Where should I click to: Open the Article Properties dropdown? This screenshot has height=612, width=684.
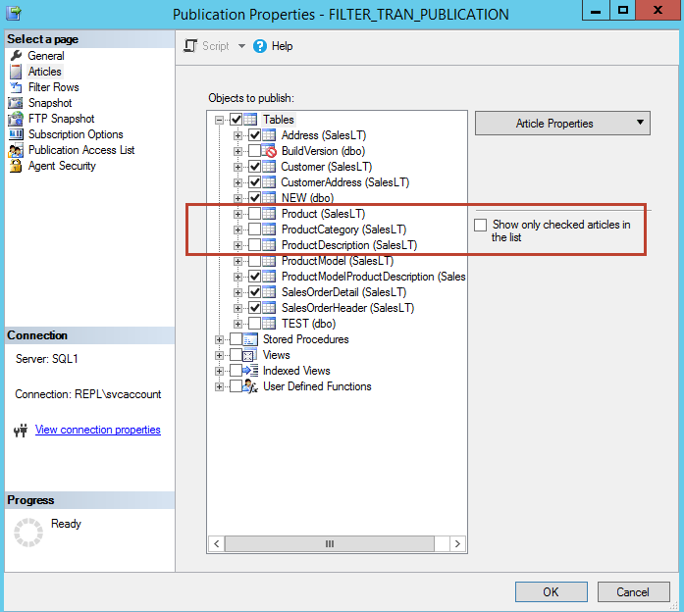(x=562, y=124)
